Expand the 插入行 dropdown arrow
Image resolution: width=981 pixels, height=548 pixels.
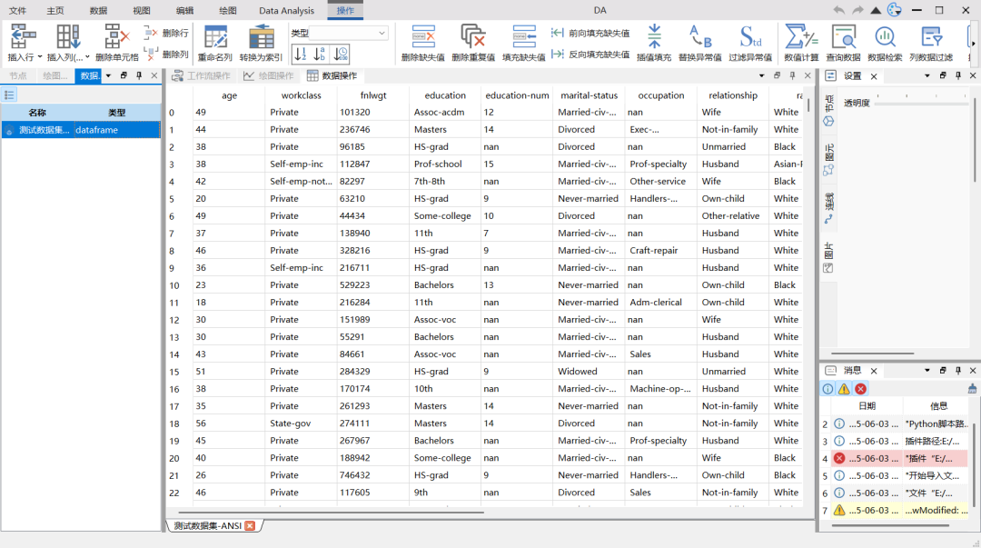tap(40, 57)
